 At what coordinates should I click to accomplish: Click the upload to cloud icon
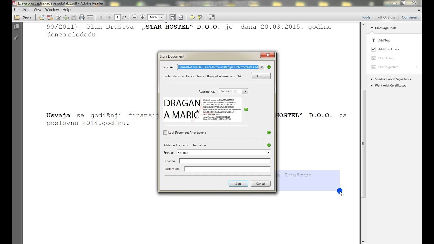pyautogui.click(x=66, y=17)
